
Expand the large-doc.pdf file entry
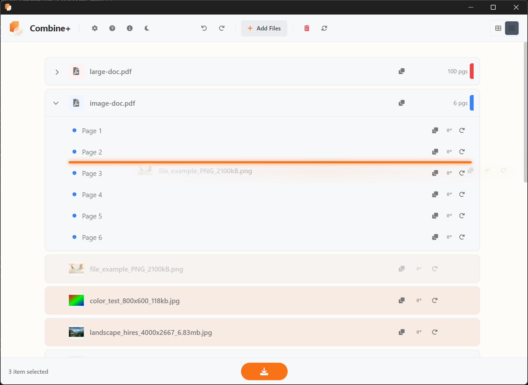tap(57, 72)
